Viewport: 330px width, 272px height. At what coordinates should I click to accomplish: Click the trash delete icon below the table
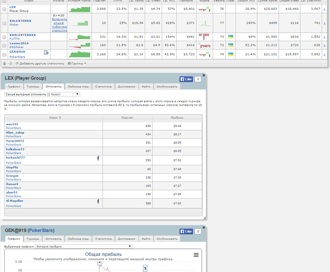[x=4, y=63]
